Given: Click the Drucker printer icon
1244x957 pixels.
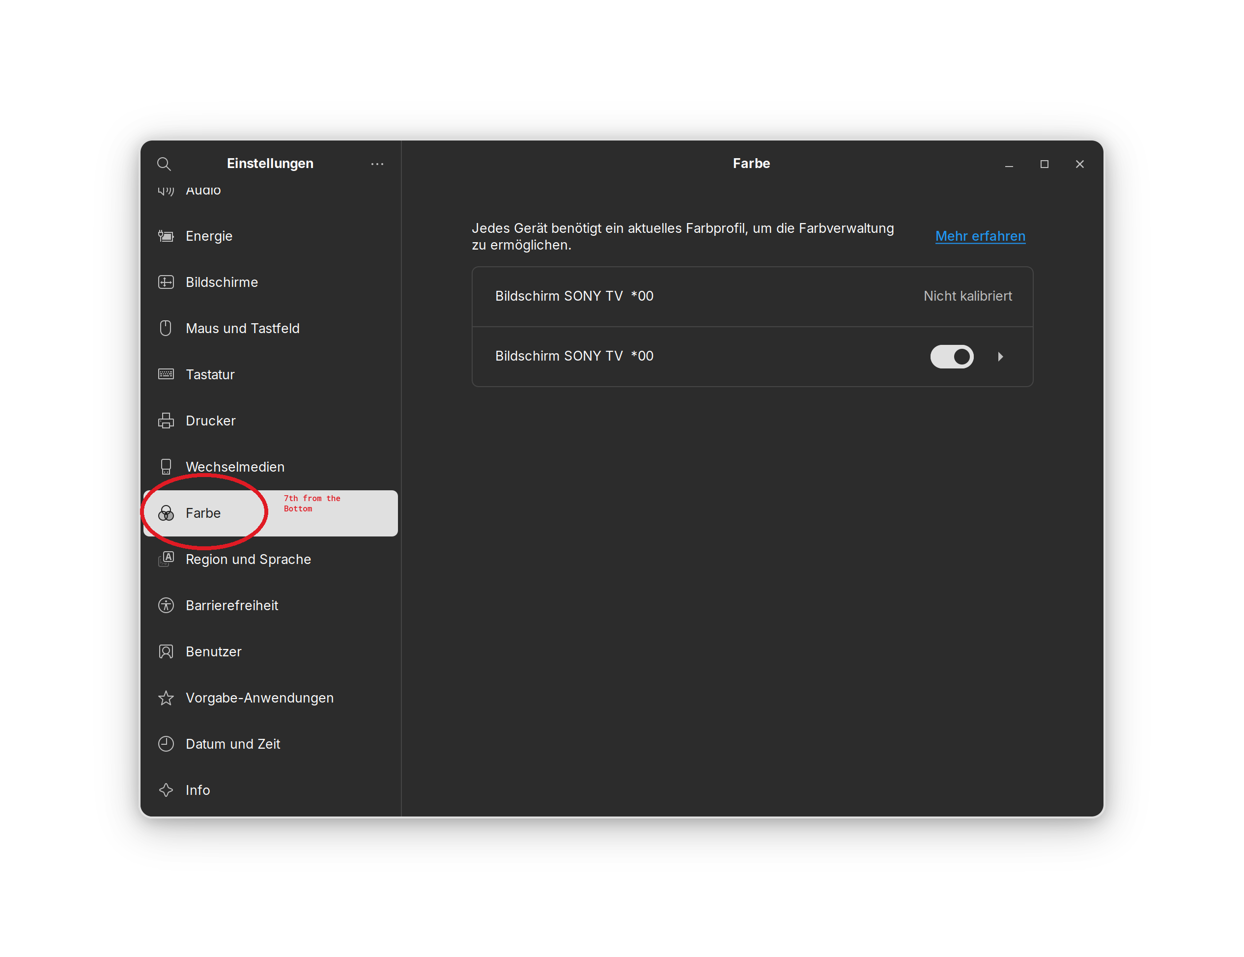Looking at the screenshot, I should [166, 421].
